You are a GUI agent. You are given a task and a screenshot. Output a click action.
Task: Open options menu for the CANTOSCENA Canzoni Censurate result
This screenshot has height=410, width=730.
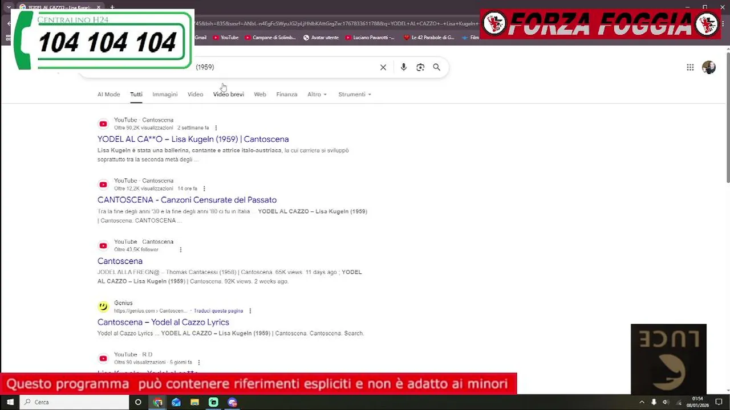pyautogui.click(x=204, y=188)
